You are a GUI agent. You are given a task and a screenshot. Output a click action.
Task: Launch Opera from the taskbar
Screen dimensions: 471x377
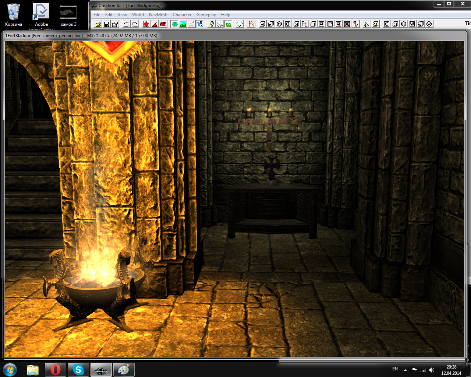point(56,370)
